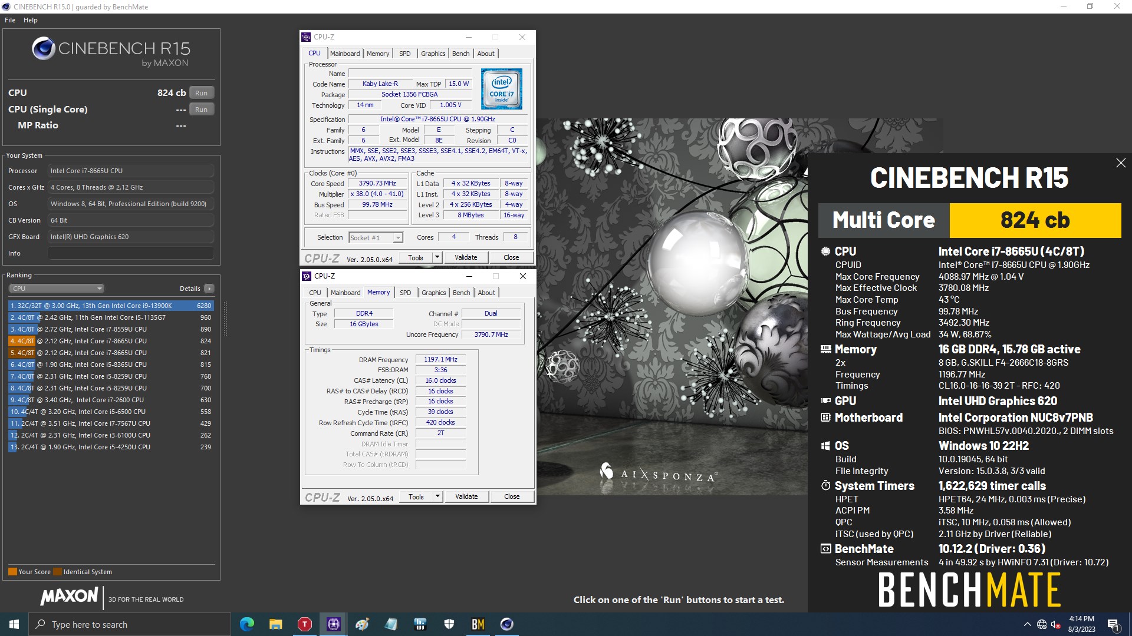Switch to CPU-Z via its taskbar icon

tap(334, 624)
